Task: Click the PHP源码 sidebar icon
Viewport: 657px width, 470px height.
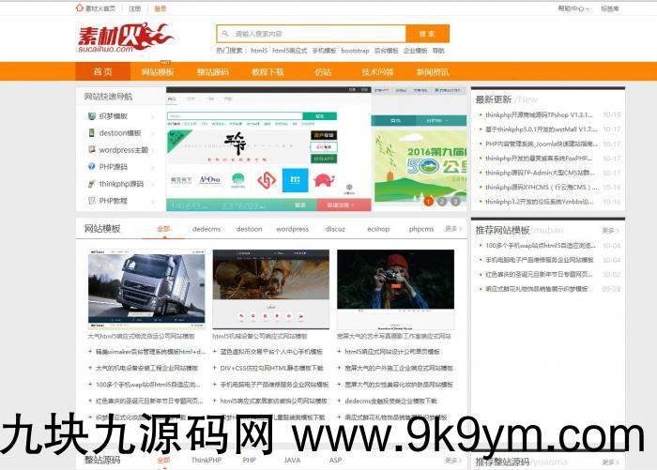Action: [x=90, y=167]
